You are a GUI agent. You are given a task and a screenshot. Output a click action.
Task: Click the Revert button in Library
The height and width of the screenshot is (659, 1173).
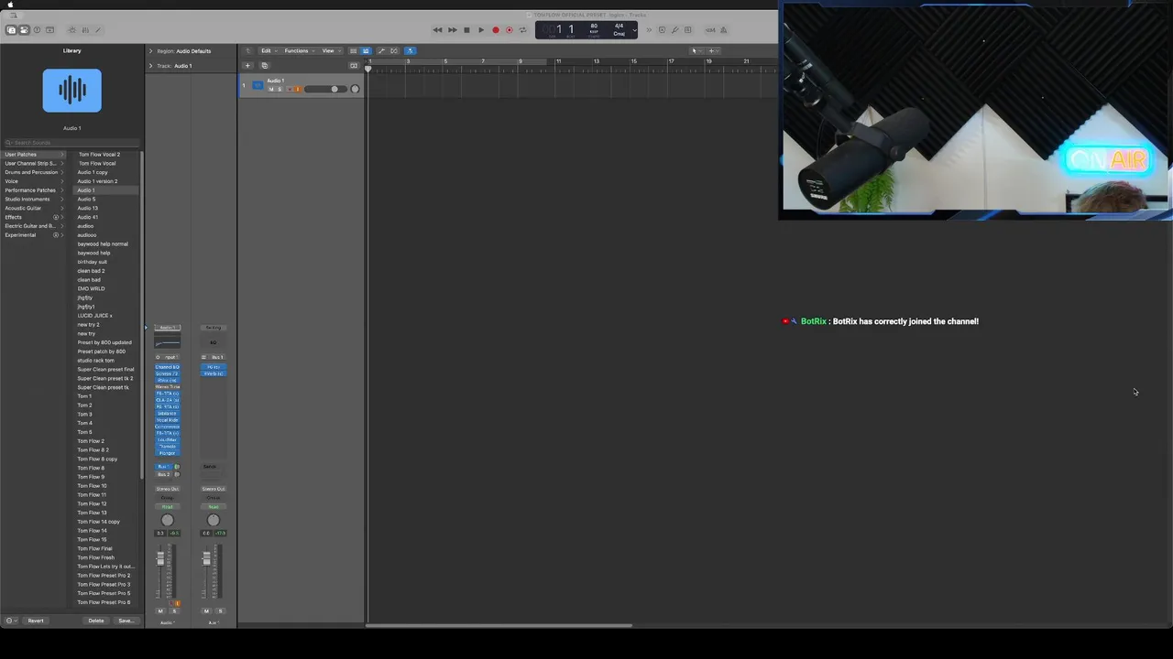coord(36,621)
